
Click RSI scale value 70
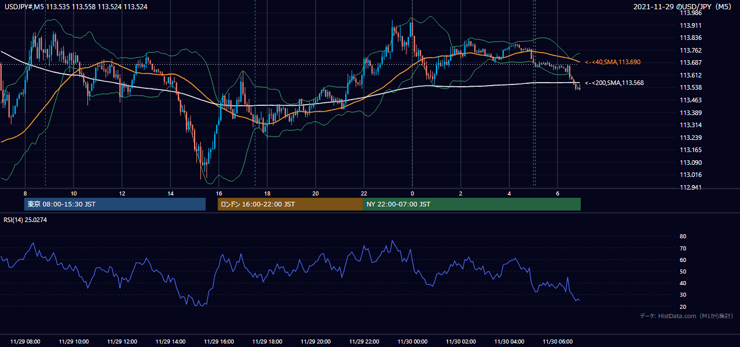point(683,248)
